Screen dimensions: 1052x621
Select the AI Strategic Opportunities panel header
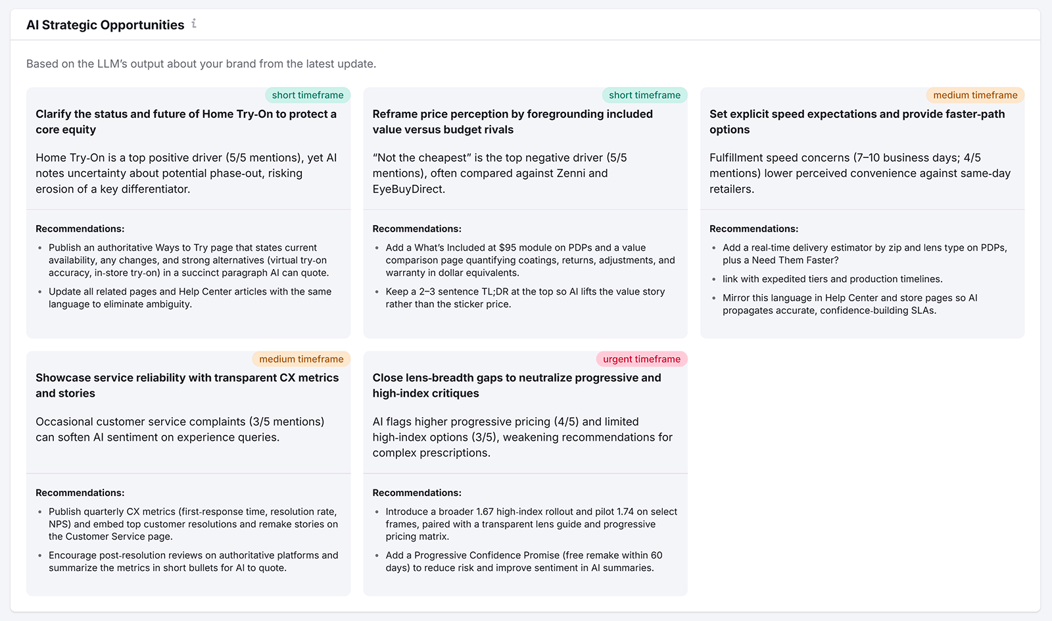pos(105,24)
